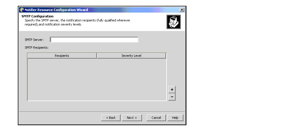Remove a recipient with the minus button
This screenshot has height=131, width=292.
pos(172,97)
